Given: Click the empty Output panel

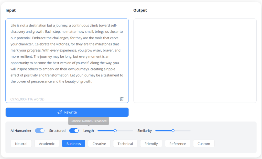Looking at the screenshot, I should 195,60.
